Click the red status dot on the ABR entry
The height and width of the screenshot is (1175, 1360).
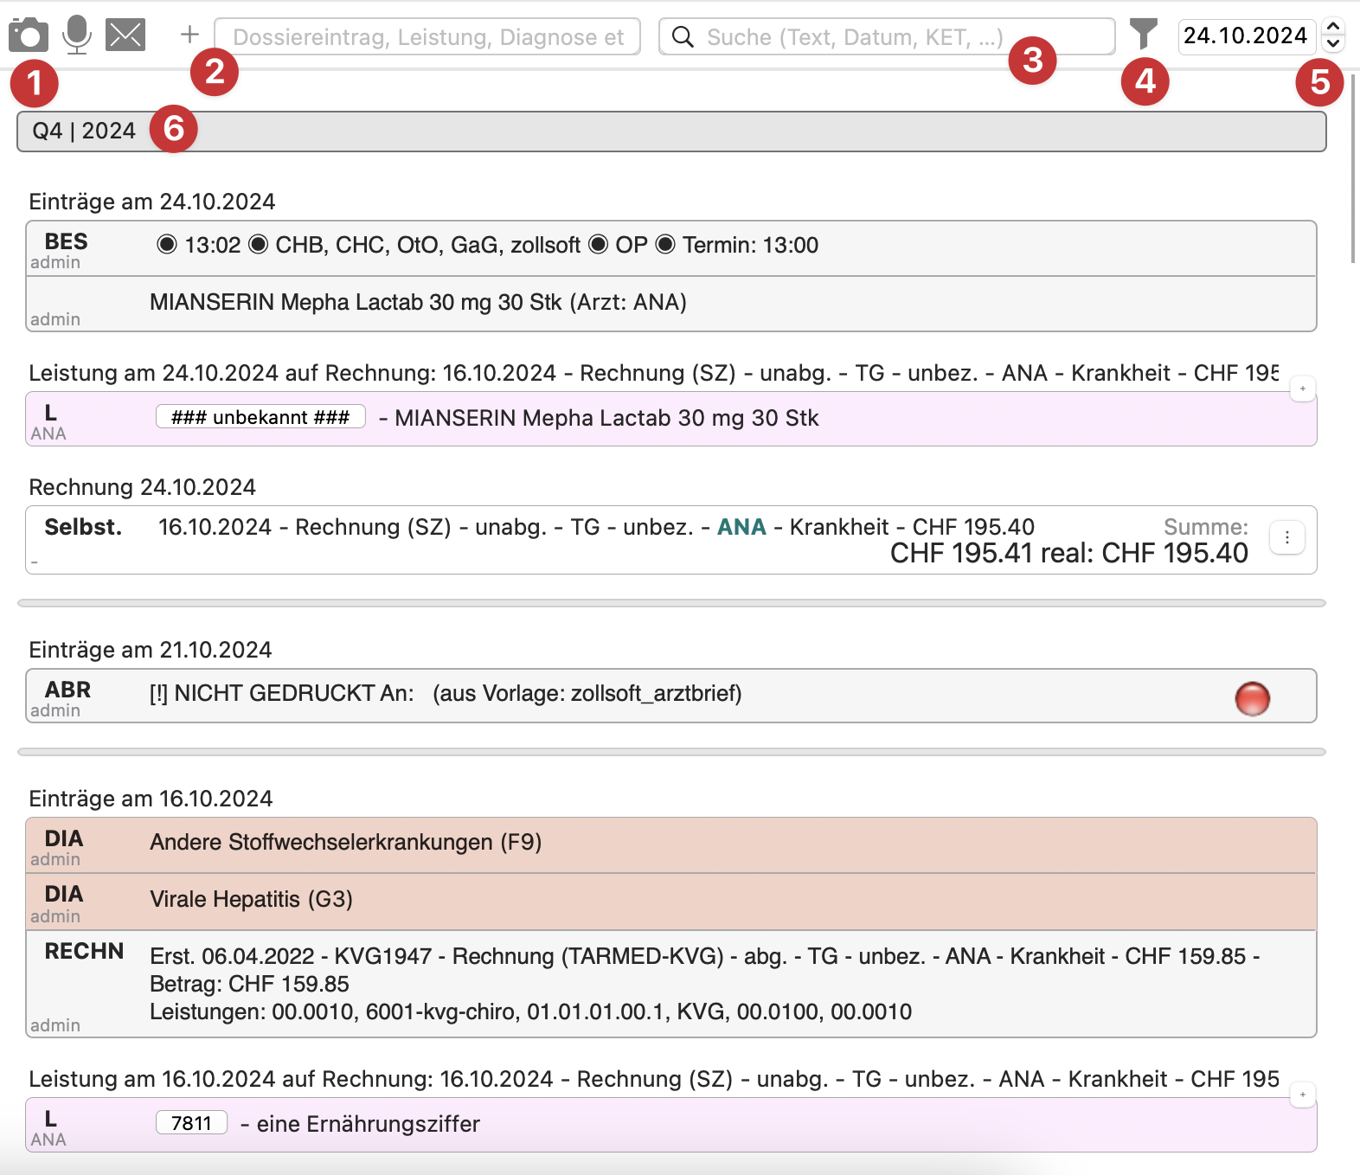[x=1252, y=699]
